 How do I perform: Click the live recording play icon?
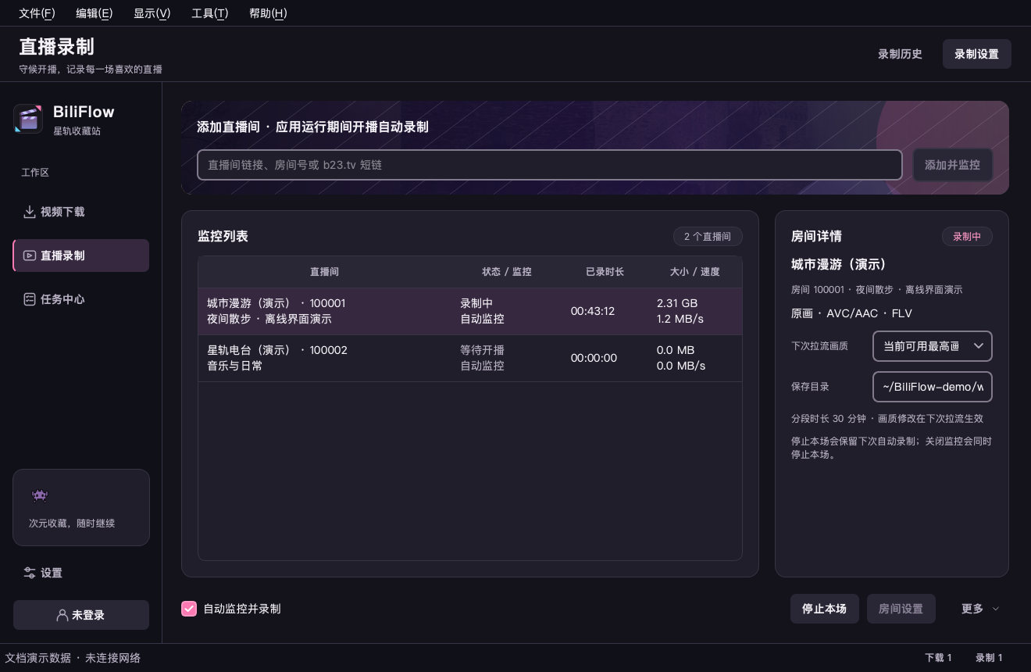click(x=30, y=256)
